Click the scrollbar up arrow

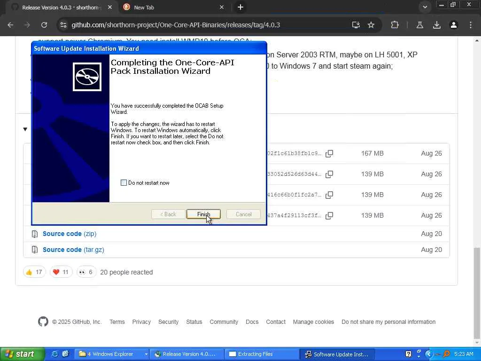click(477, 40)
